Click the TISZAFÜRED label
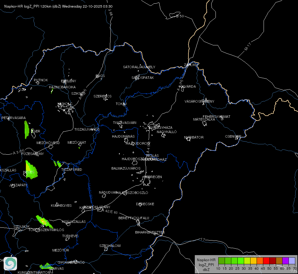Image resolution: width=298 pixels, height=274 pixels. (x=72, y=169)
